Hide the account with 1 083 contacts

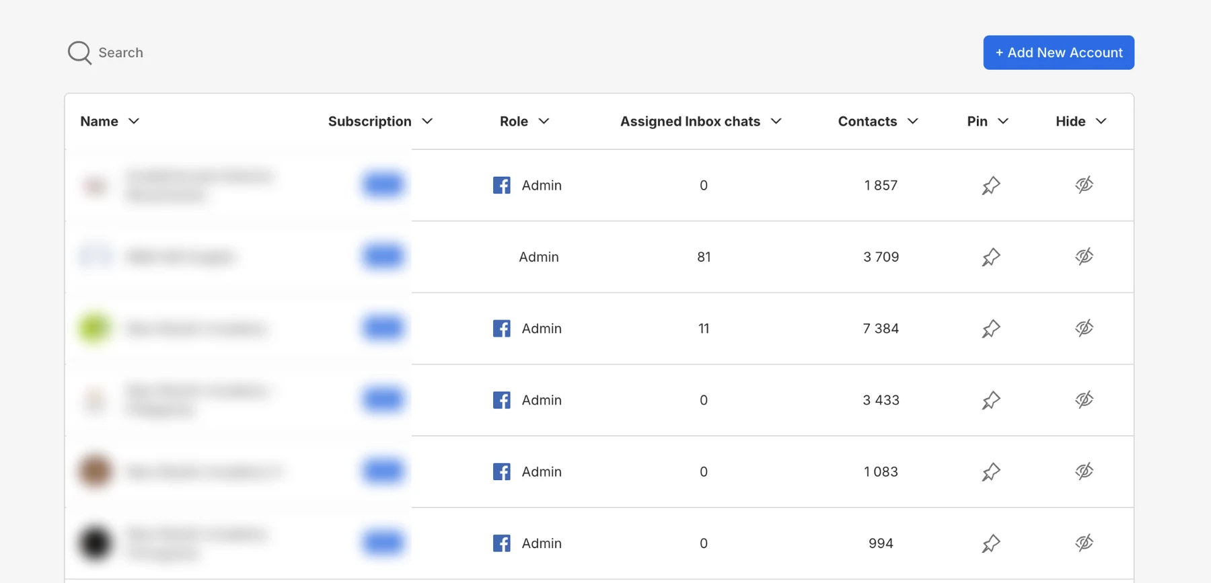[1084, 471]
